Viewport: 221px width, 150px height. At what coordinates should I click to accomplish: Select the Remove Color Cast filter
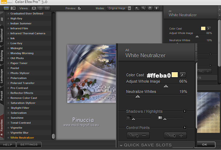click(24, 98)
